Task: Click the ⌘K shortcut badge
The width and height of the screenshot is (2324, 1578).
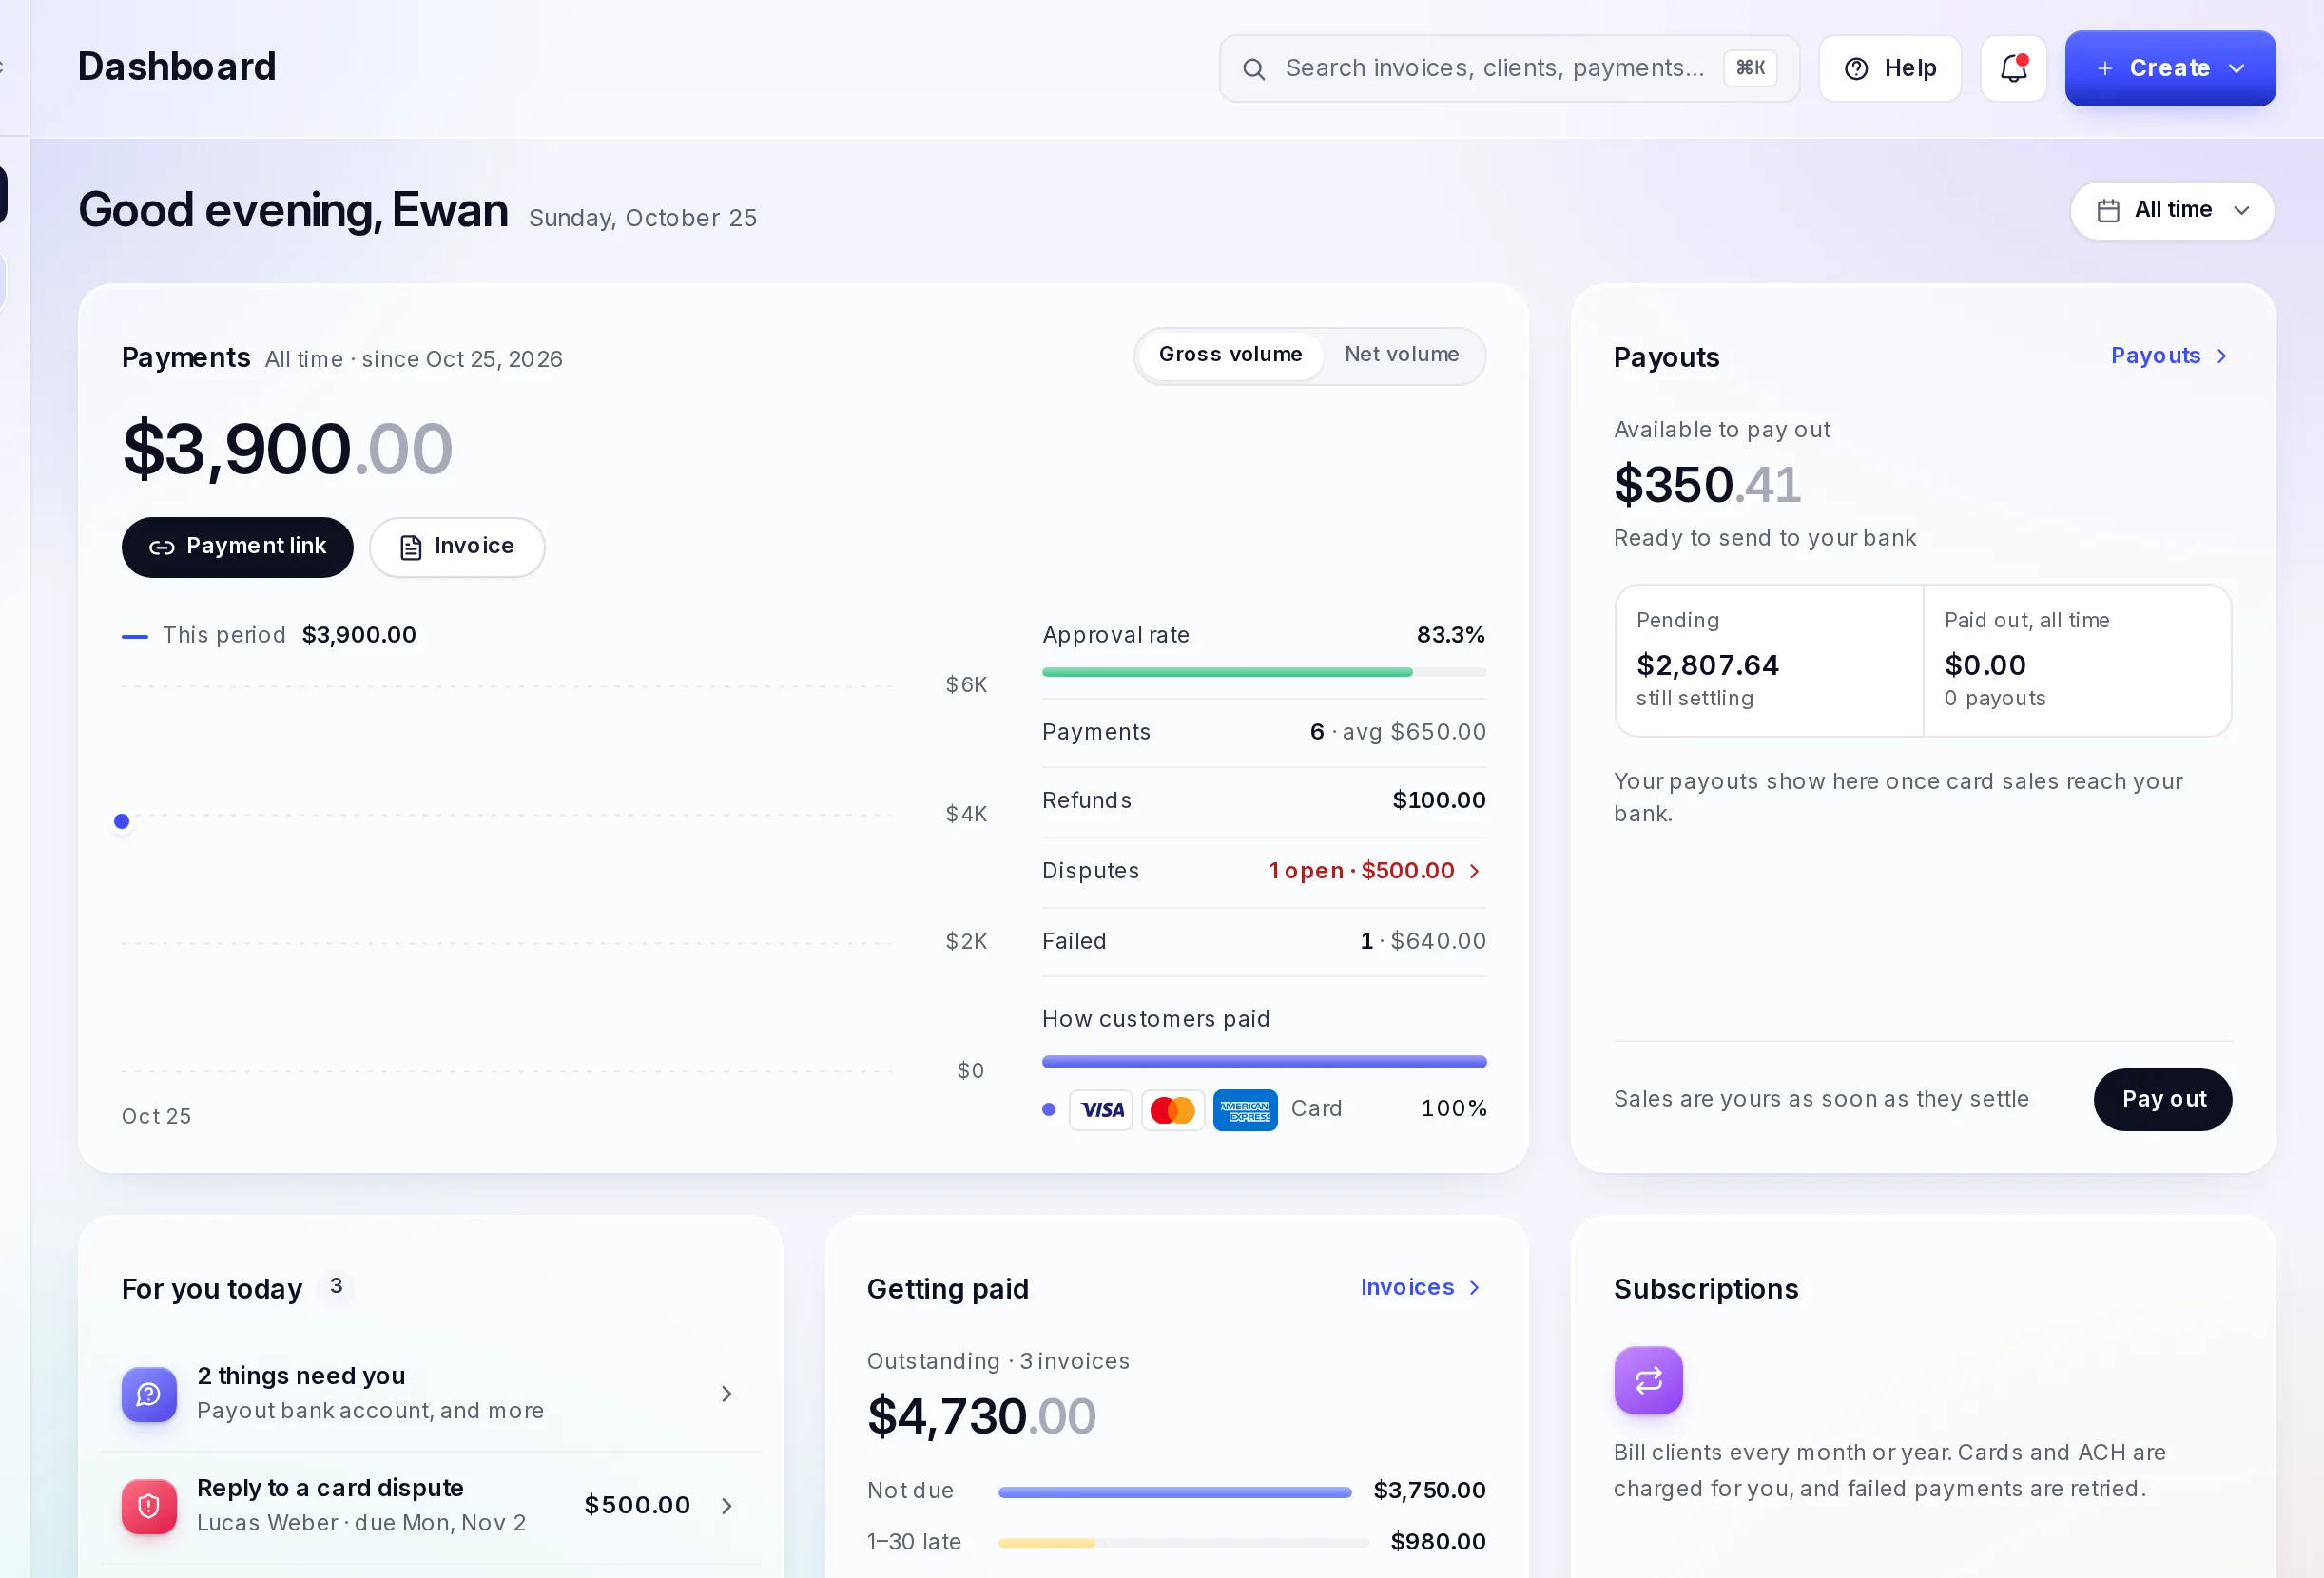Action: 1750,68
